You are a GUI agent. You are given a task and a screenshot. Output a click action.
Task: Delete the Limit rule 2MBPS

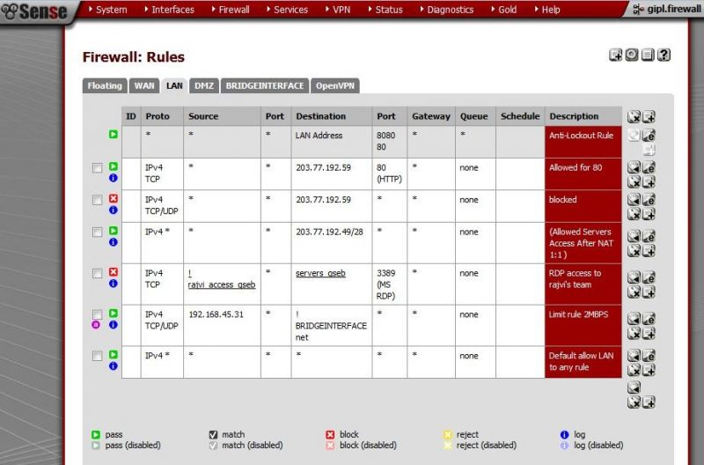[x=634, y=334]
